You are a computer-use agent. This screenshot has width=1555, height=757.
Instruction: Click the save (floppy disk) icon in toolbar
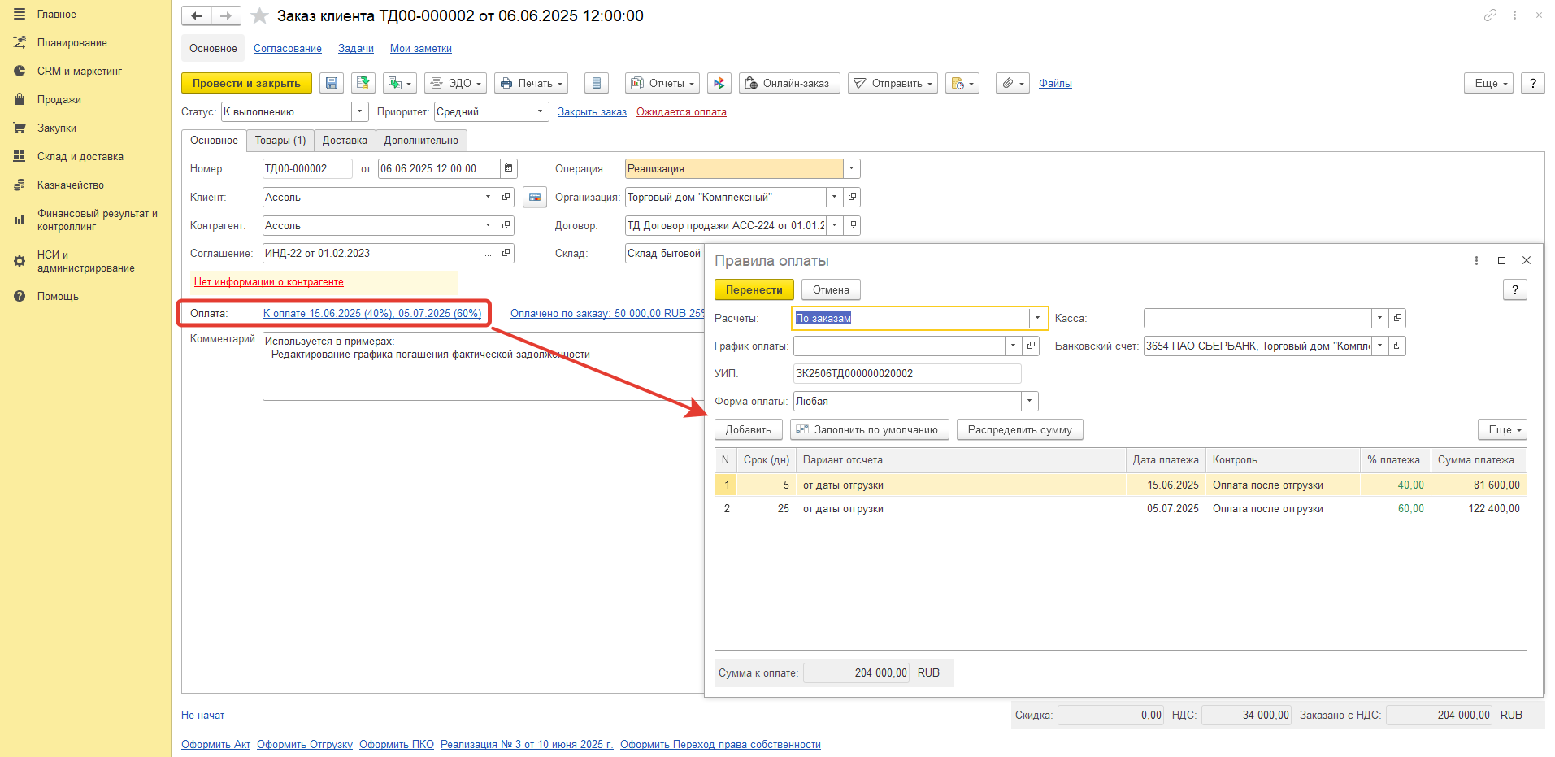331,83
